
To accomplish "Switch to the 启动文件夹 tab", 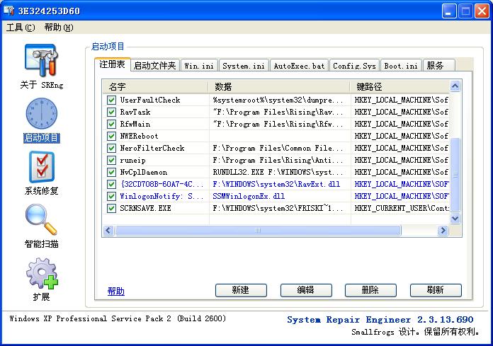I will (x=154, y=66).
